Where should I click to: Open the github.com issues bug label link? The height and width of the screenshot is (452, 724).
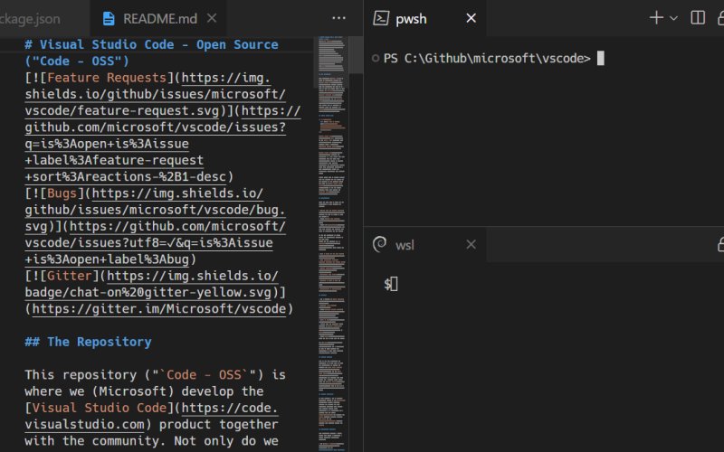click(x=155, y=242)
